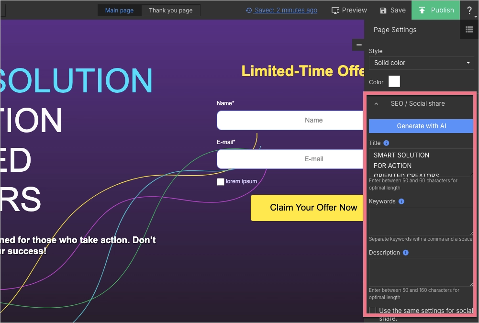The height and width of the screenshot is (323, 479).
Task: Open the white page color swatch
Action: pyautogui.click(x=394, y=82)
